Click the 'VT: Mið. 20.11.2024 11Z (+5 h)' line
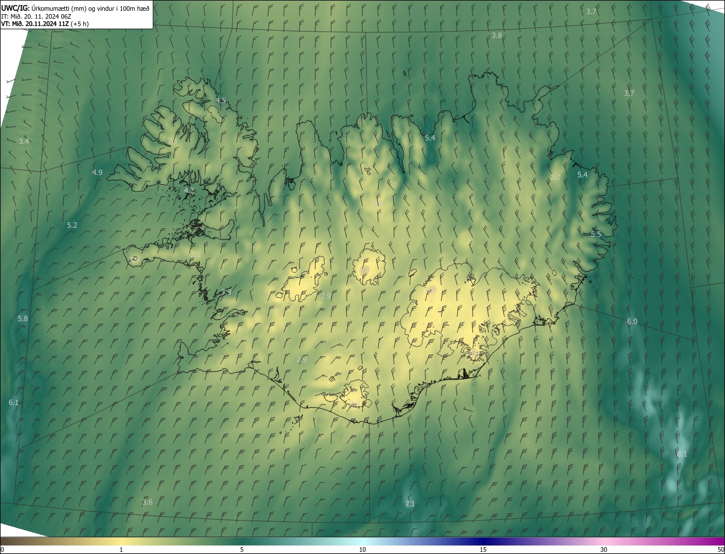The width and height of the screenshot is (725, 554). 45,24
